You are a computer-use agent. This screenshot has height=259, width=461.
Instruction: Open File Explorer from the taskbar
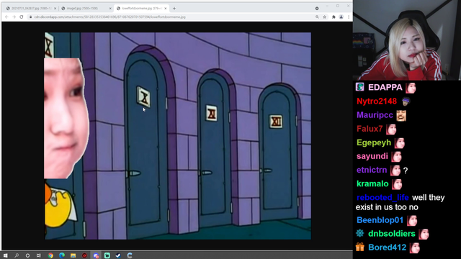click(73, 255)
